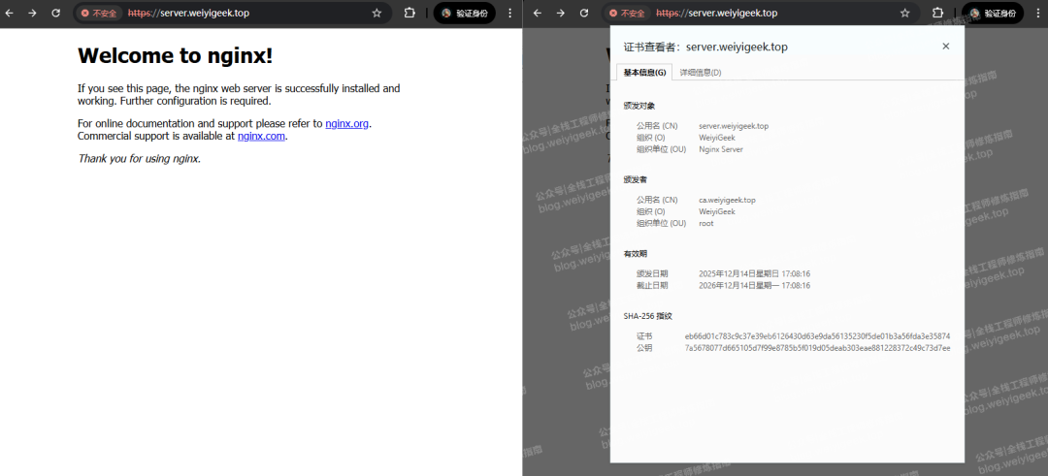
Task: Bookmark the page with right browser's star
Action: click(x=904, y=13)
